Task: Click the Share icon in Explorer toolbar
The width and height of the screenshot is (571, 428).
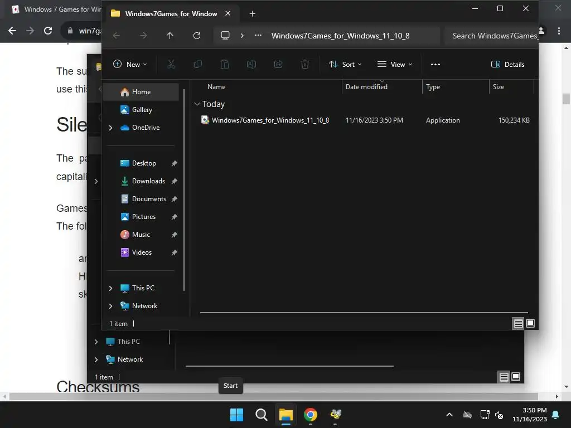Action: (x=278, y=65)
